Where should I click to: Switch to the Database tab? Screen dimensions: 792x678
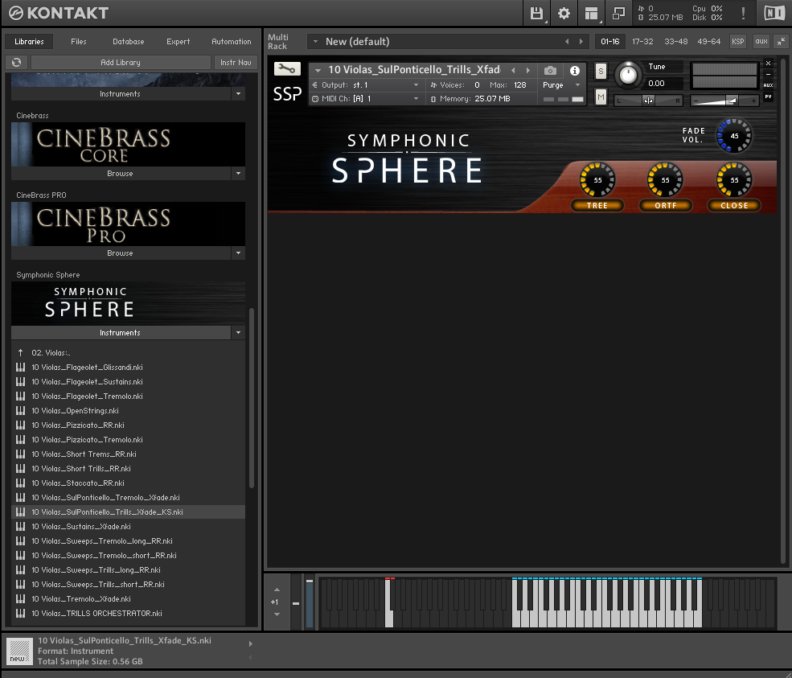(x=129, y=42)
